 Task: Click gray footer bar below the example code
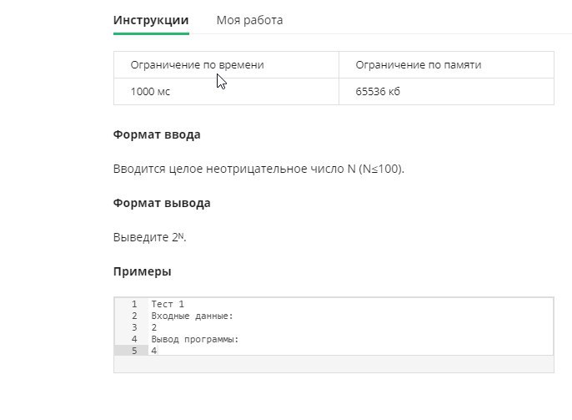coord(334,364)
